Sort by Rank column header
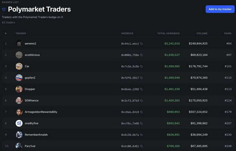This screenshot has height=151, width=236. click(228, 34)
